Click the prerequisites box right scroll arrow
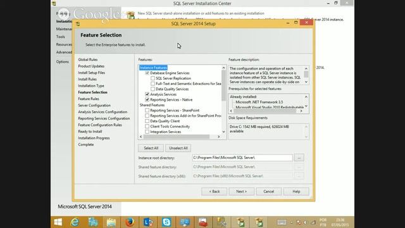Viewport: 405px width, 228px height. click(301, 111)
